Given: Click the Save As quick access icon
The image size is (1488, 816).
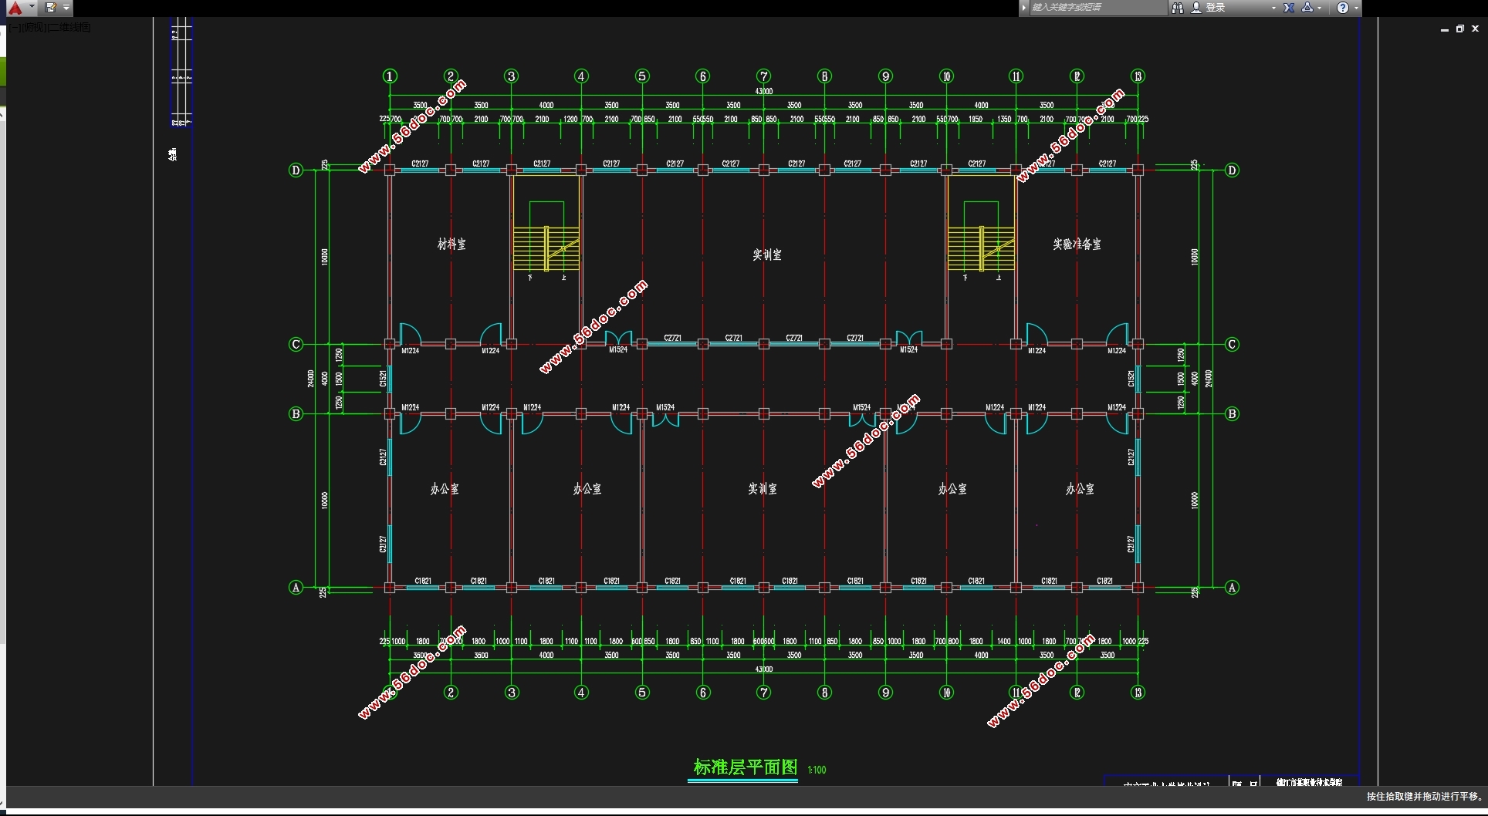Looking at the screenshot, I should click(50, 8).
